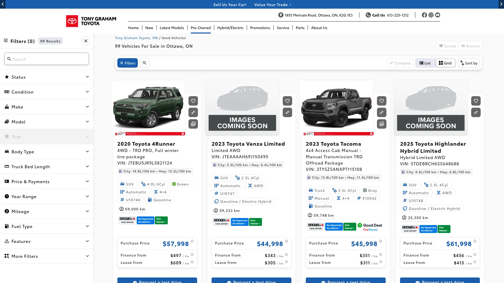Open the Facebook social icon
504x283 pixels.
point(424,15)
